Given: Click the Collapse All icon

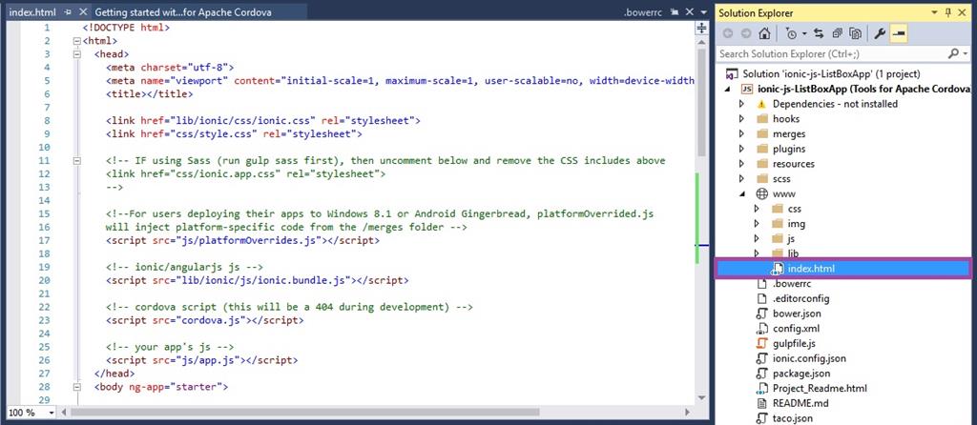Looking at the screenshot, I should pos(837,33).
